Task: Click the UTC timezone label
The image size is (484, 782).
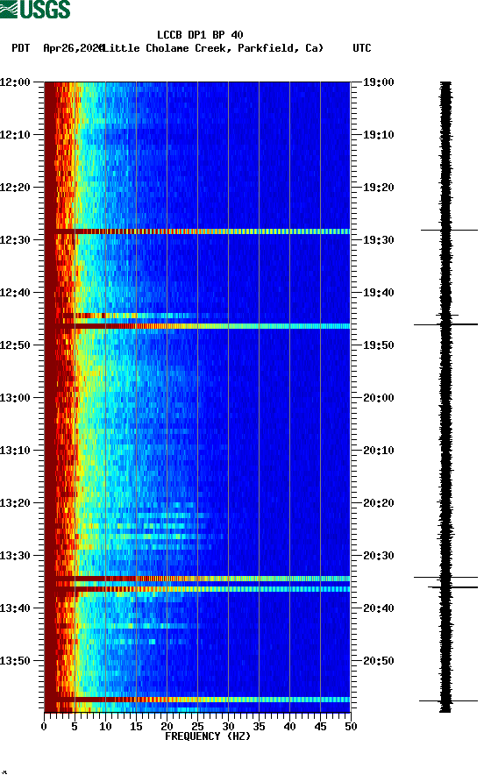Action: (362, 48)
